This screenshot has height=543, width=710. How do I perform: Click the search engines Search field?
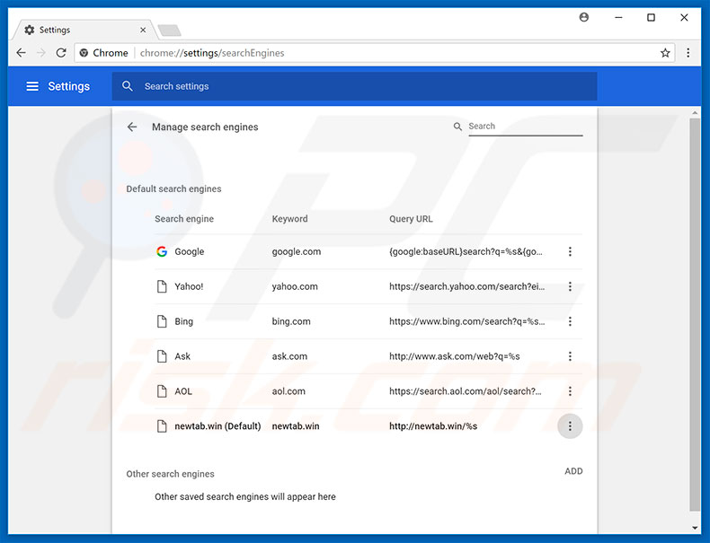pyautogui.click(x=525, y=127)
